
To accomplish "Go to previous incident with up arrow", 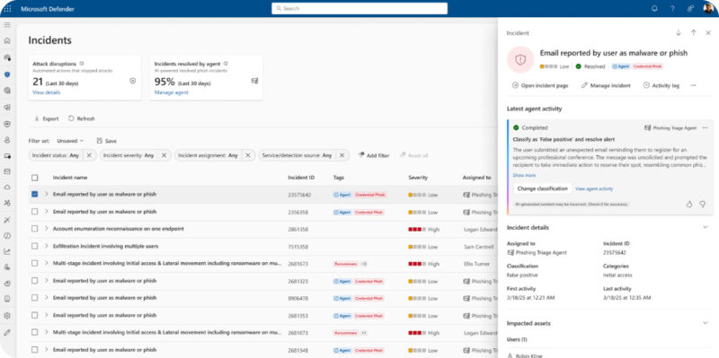I will (693, 33).
